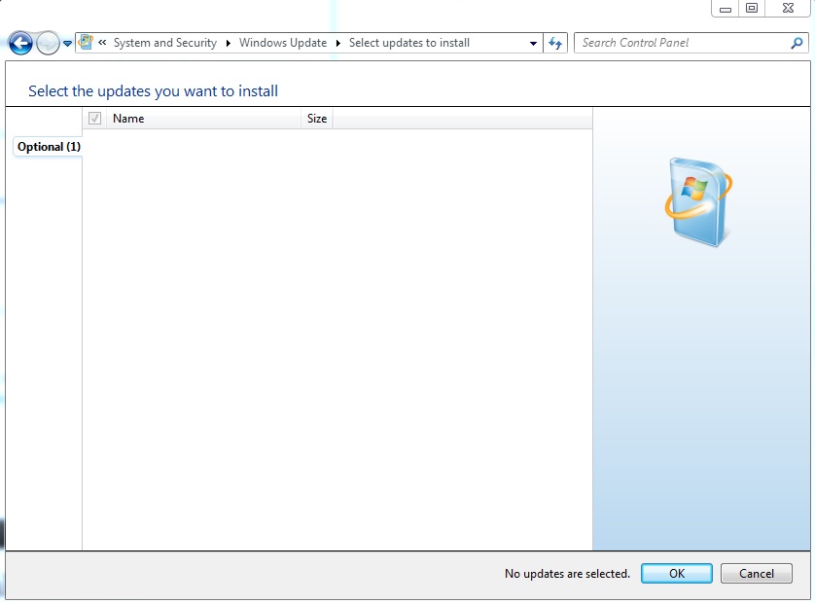Go to Windows Update breadcrumb
815x603 pixels.
pos(283,43)
